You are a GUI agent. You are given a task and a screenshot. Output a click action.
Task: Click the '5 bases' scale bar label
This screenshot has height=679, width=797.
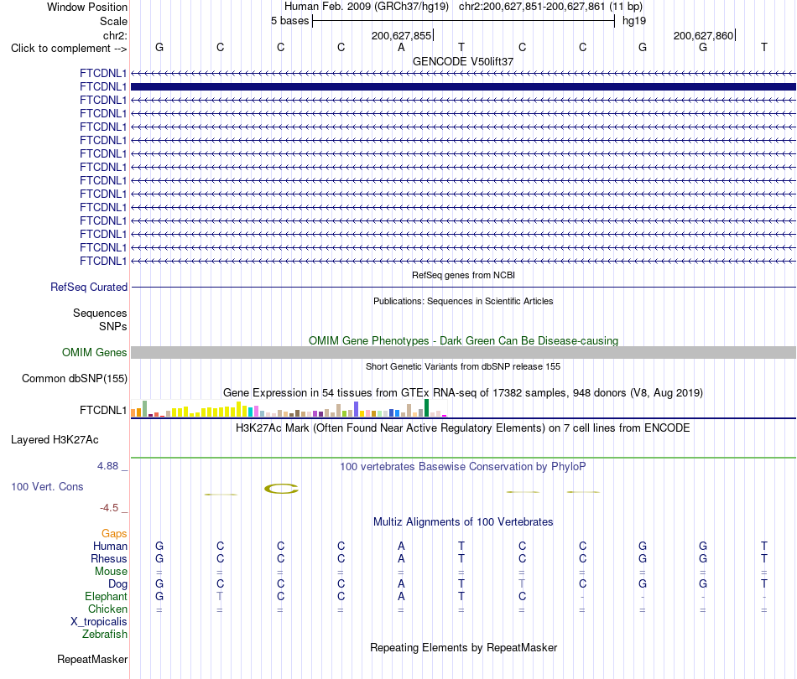coord(289,21)
